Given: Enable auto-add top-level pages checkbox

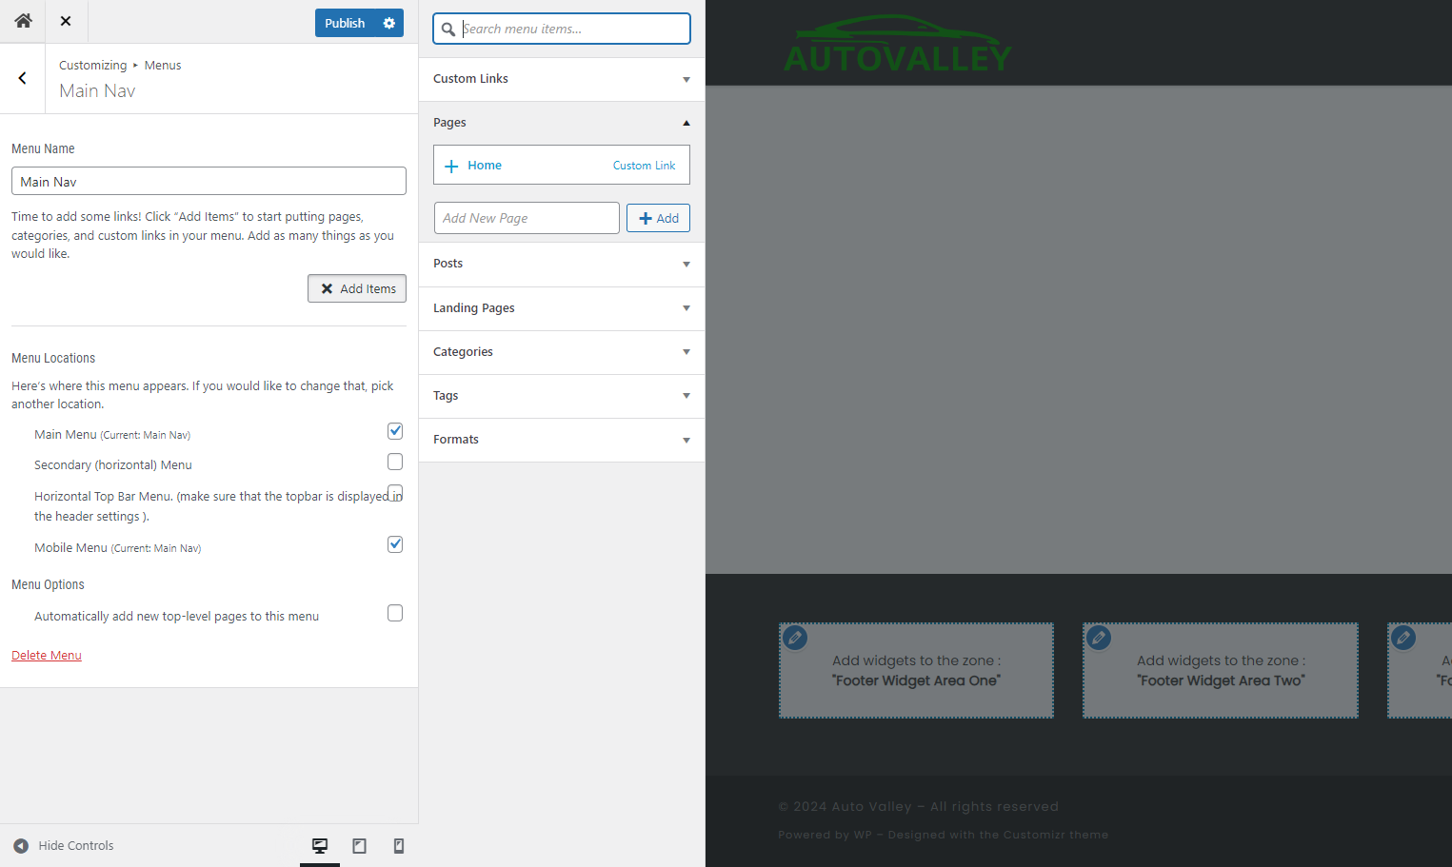Looking at the screenshot, I should [x=395, y=613].
